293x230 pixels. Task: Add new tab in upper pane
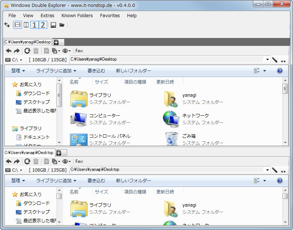(x=56, y=42)
